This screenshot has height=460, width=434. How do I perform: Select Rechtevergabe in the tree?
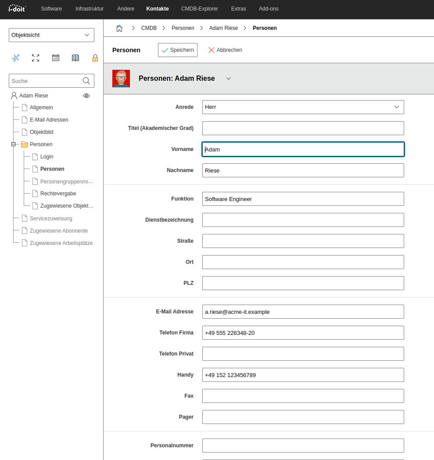pyautogui.click(x=58, y=194)
